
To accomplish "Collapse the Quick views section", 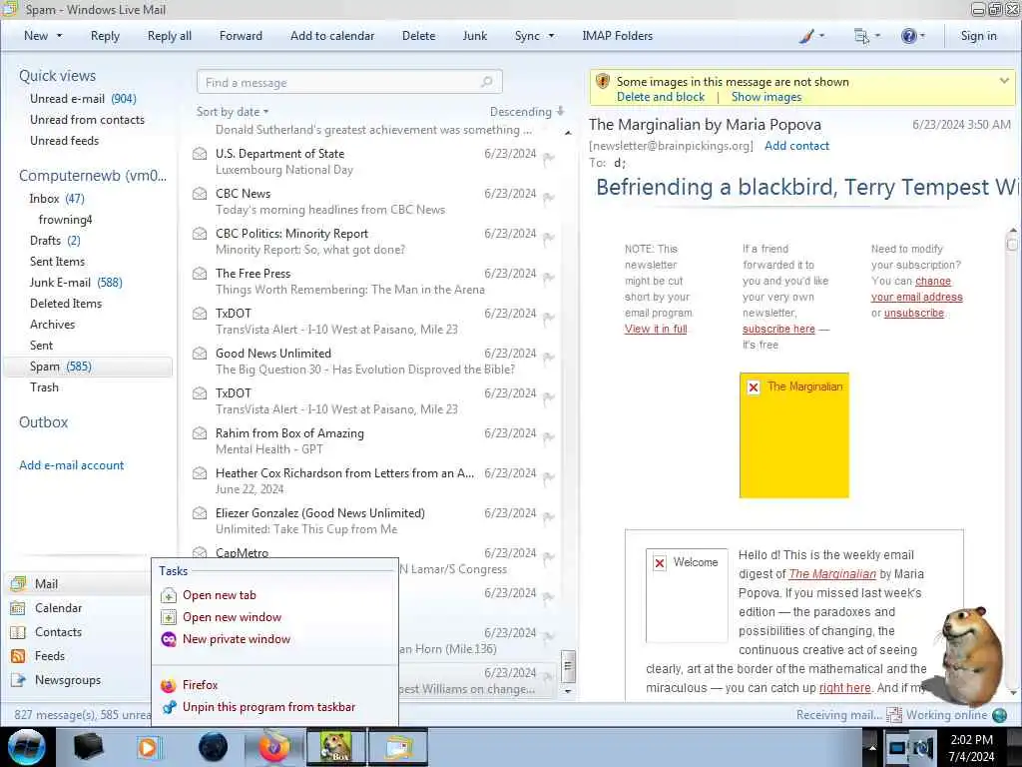I will (57, 76).
